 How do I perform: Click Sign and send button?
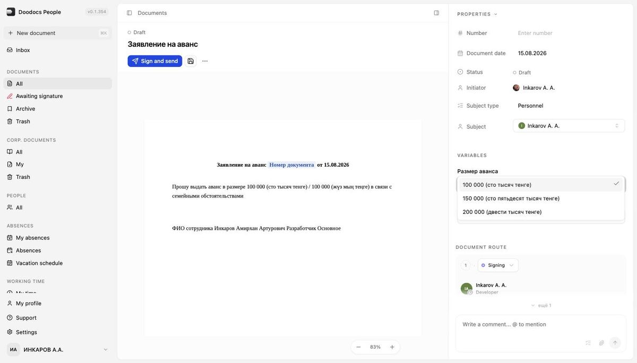155,61
